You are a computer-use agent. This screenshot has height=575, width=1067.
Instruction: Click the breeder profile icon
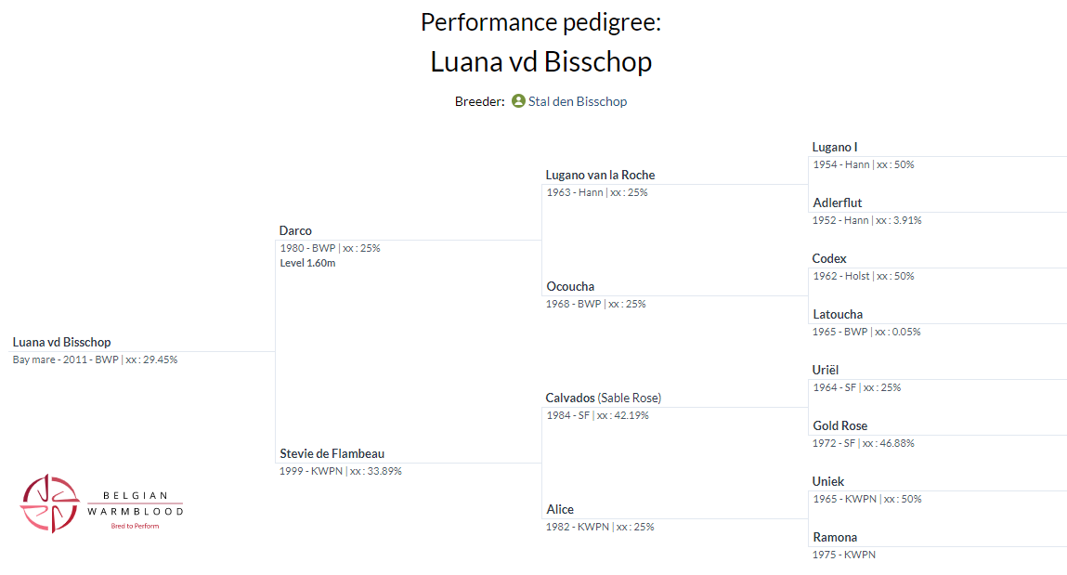point(518,101)
